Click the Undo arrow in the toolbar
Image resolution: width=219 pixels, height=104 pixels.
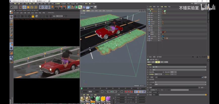click(12, 7)
